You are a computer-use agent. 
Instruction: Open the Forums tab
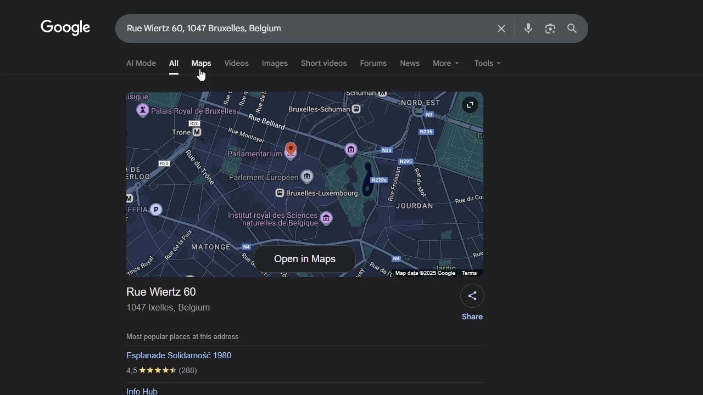[x=373, y=63]
